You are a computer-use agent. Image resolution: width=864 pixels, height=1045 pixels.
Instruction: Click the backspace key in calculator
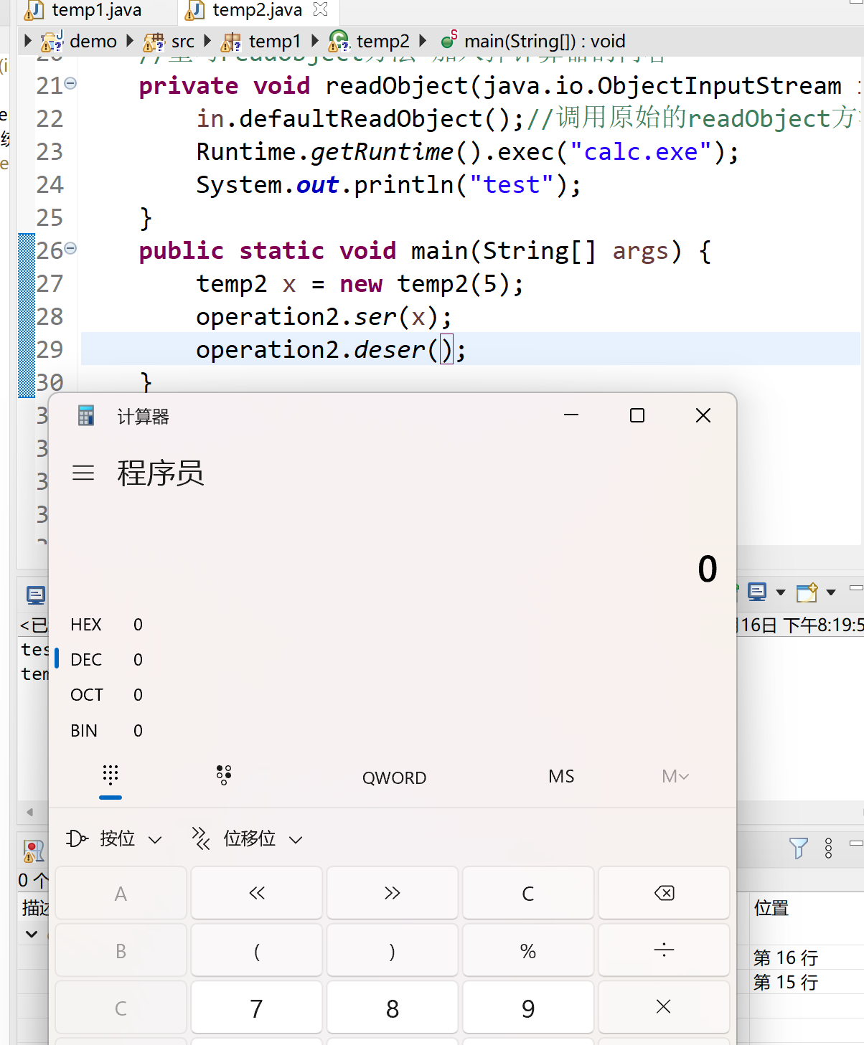tap(664, 893)
